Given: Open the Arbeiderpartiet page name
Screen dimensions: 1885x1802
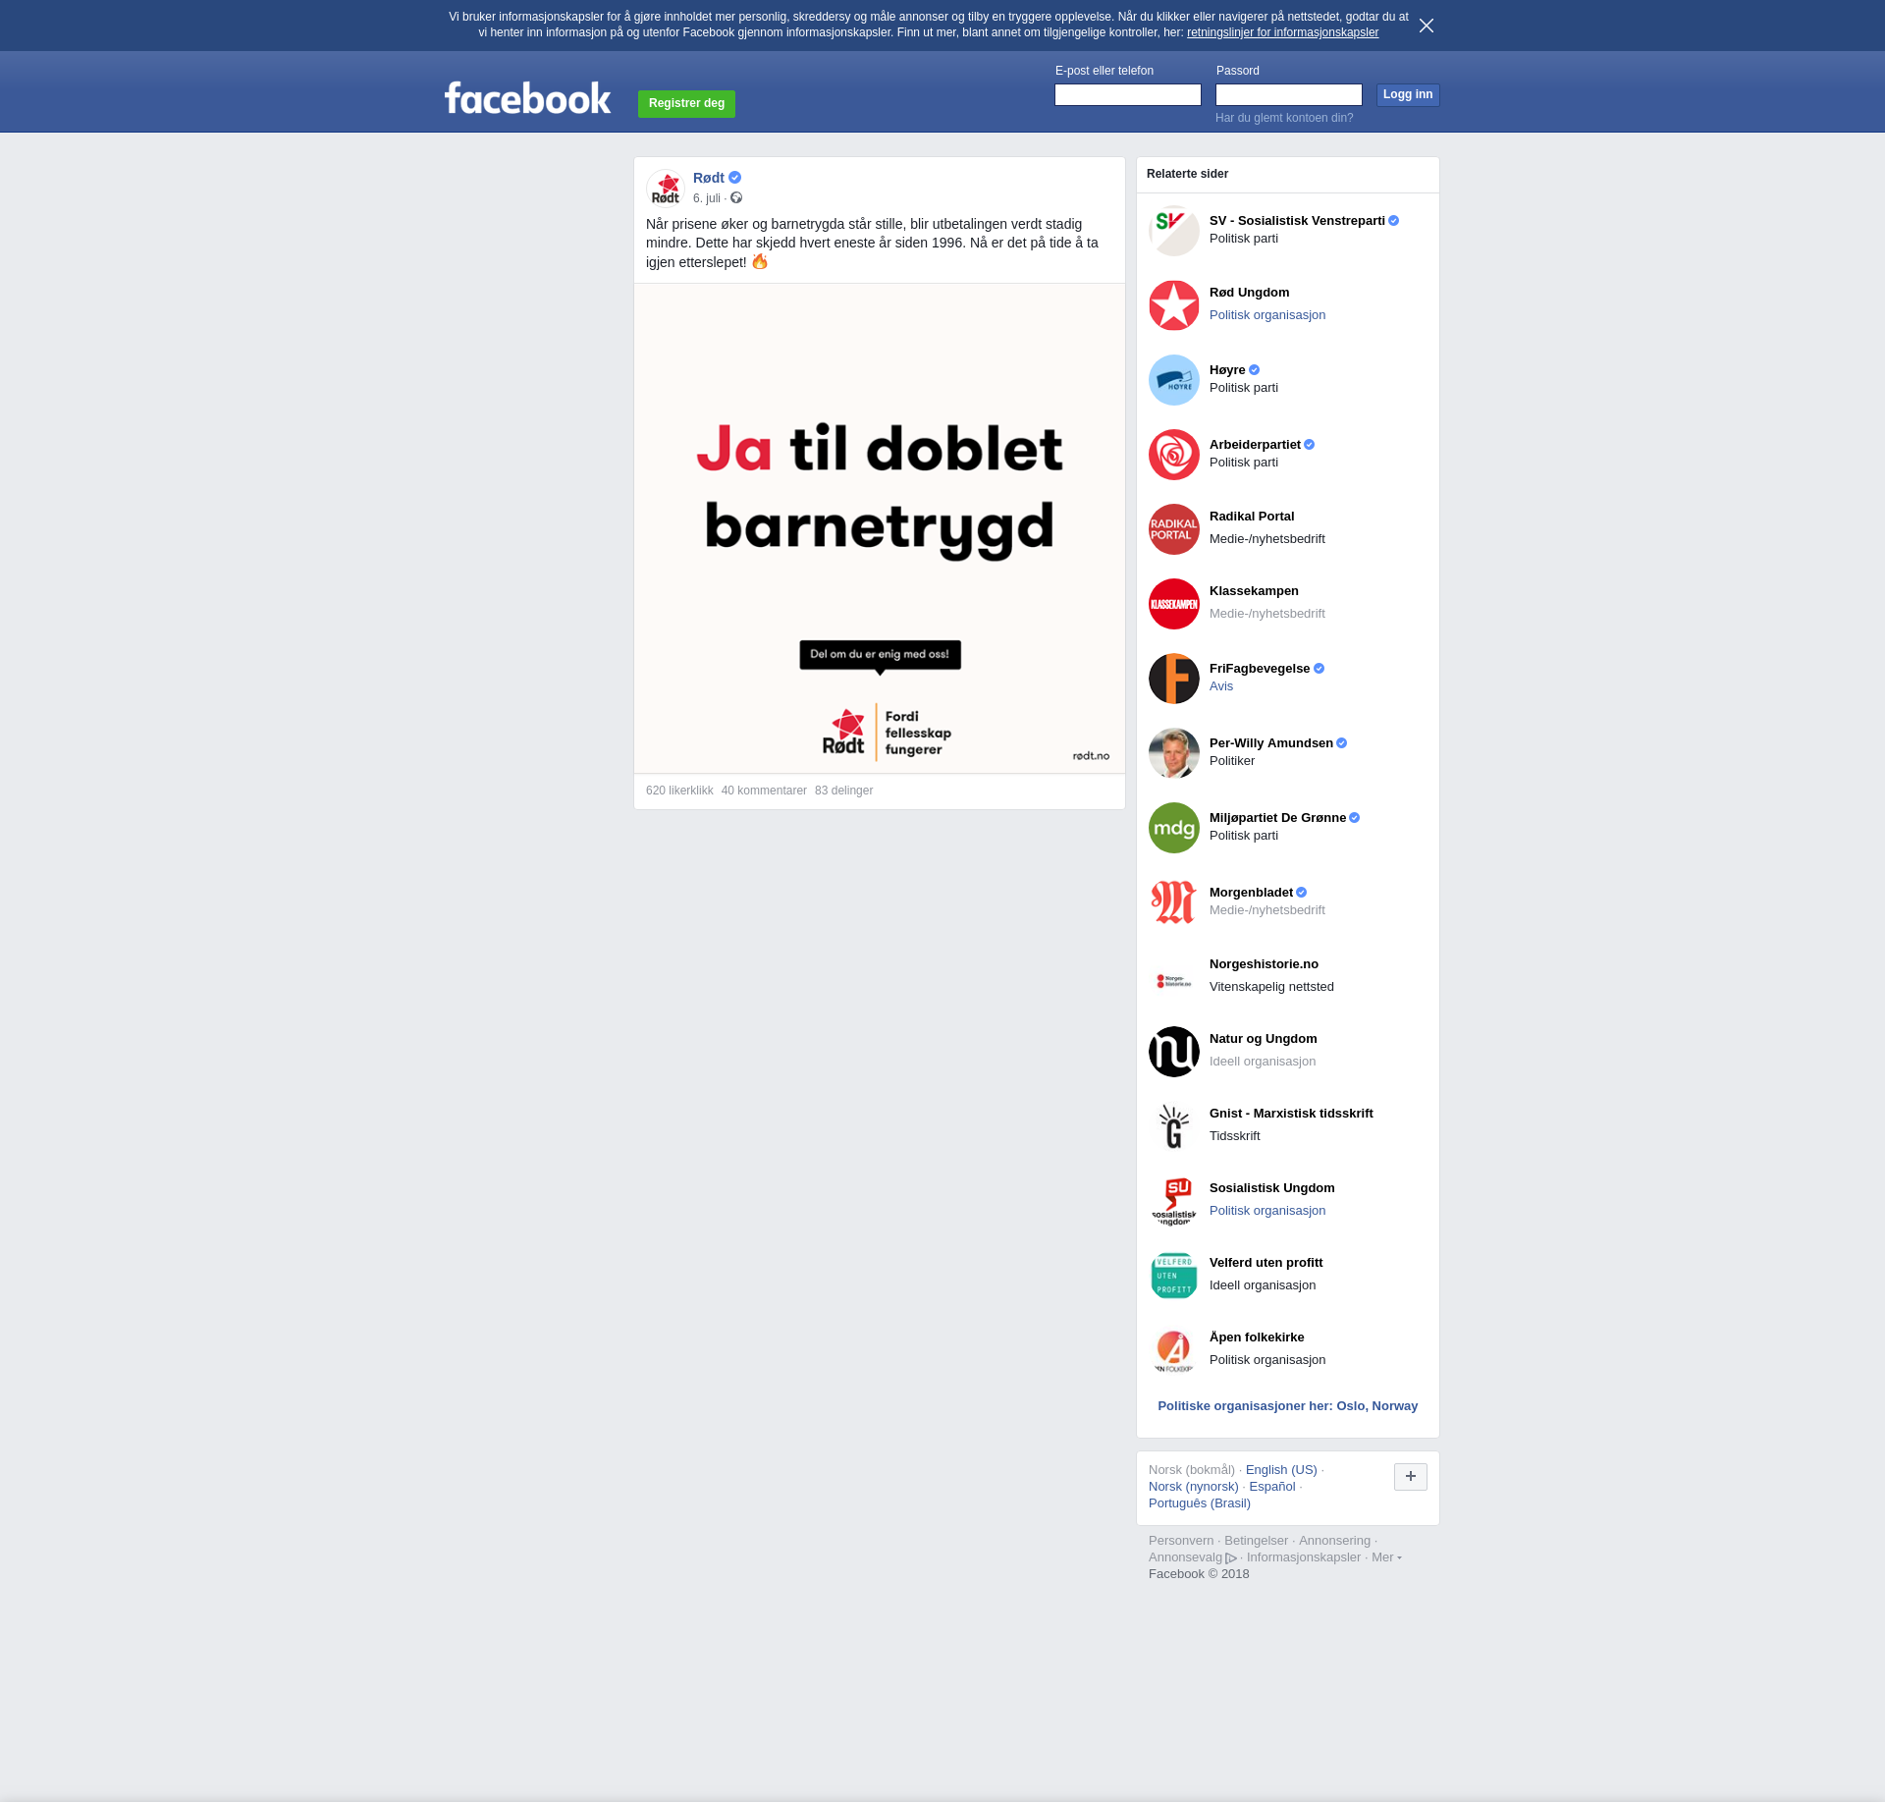Looking at the screenshot, I should coord(1255,445).
